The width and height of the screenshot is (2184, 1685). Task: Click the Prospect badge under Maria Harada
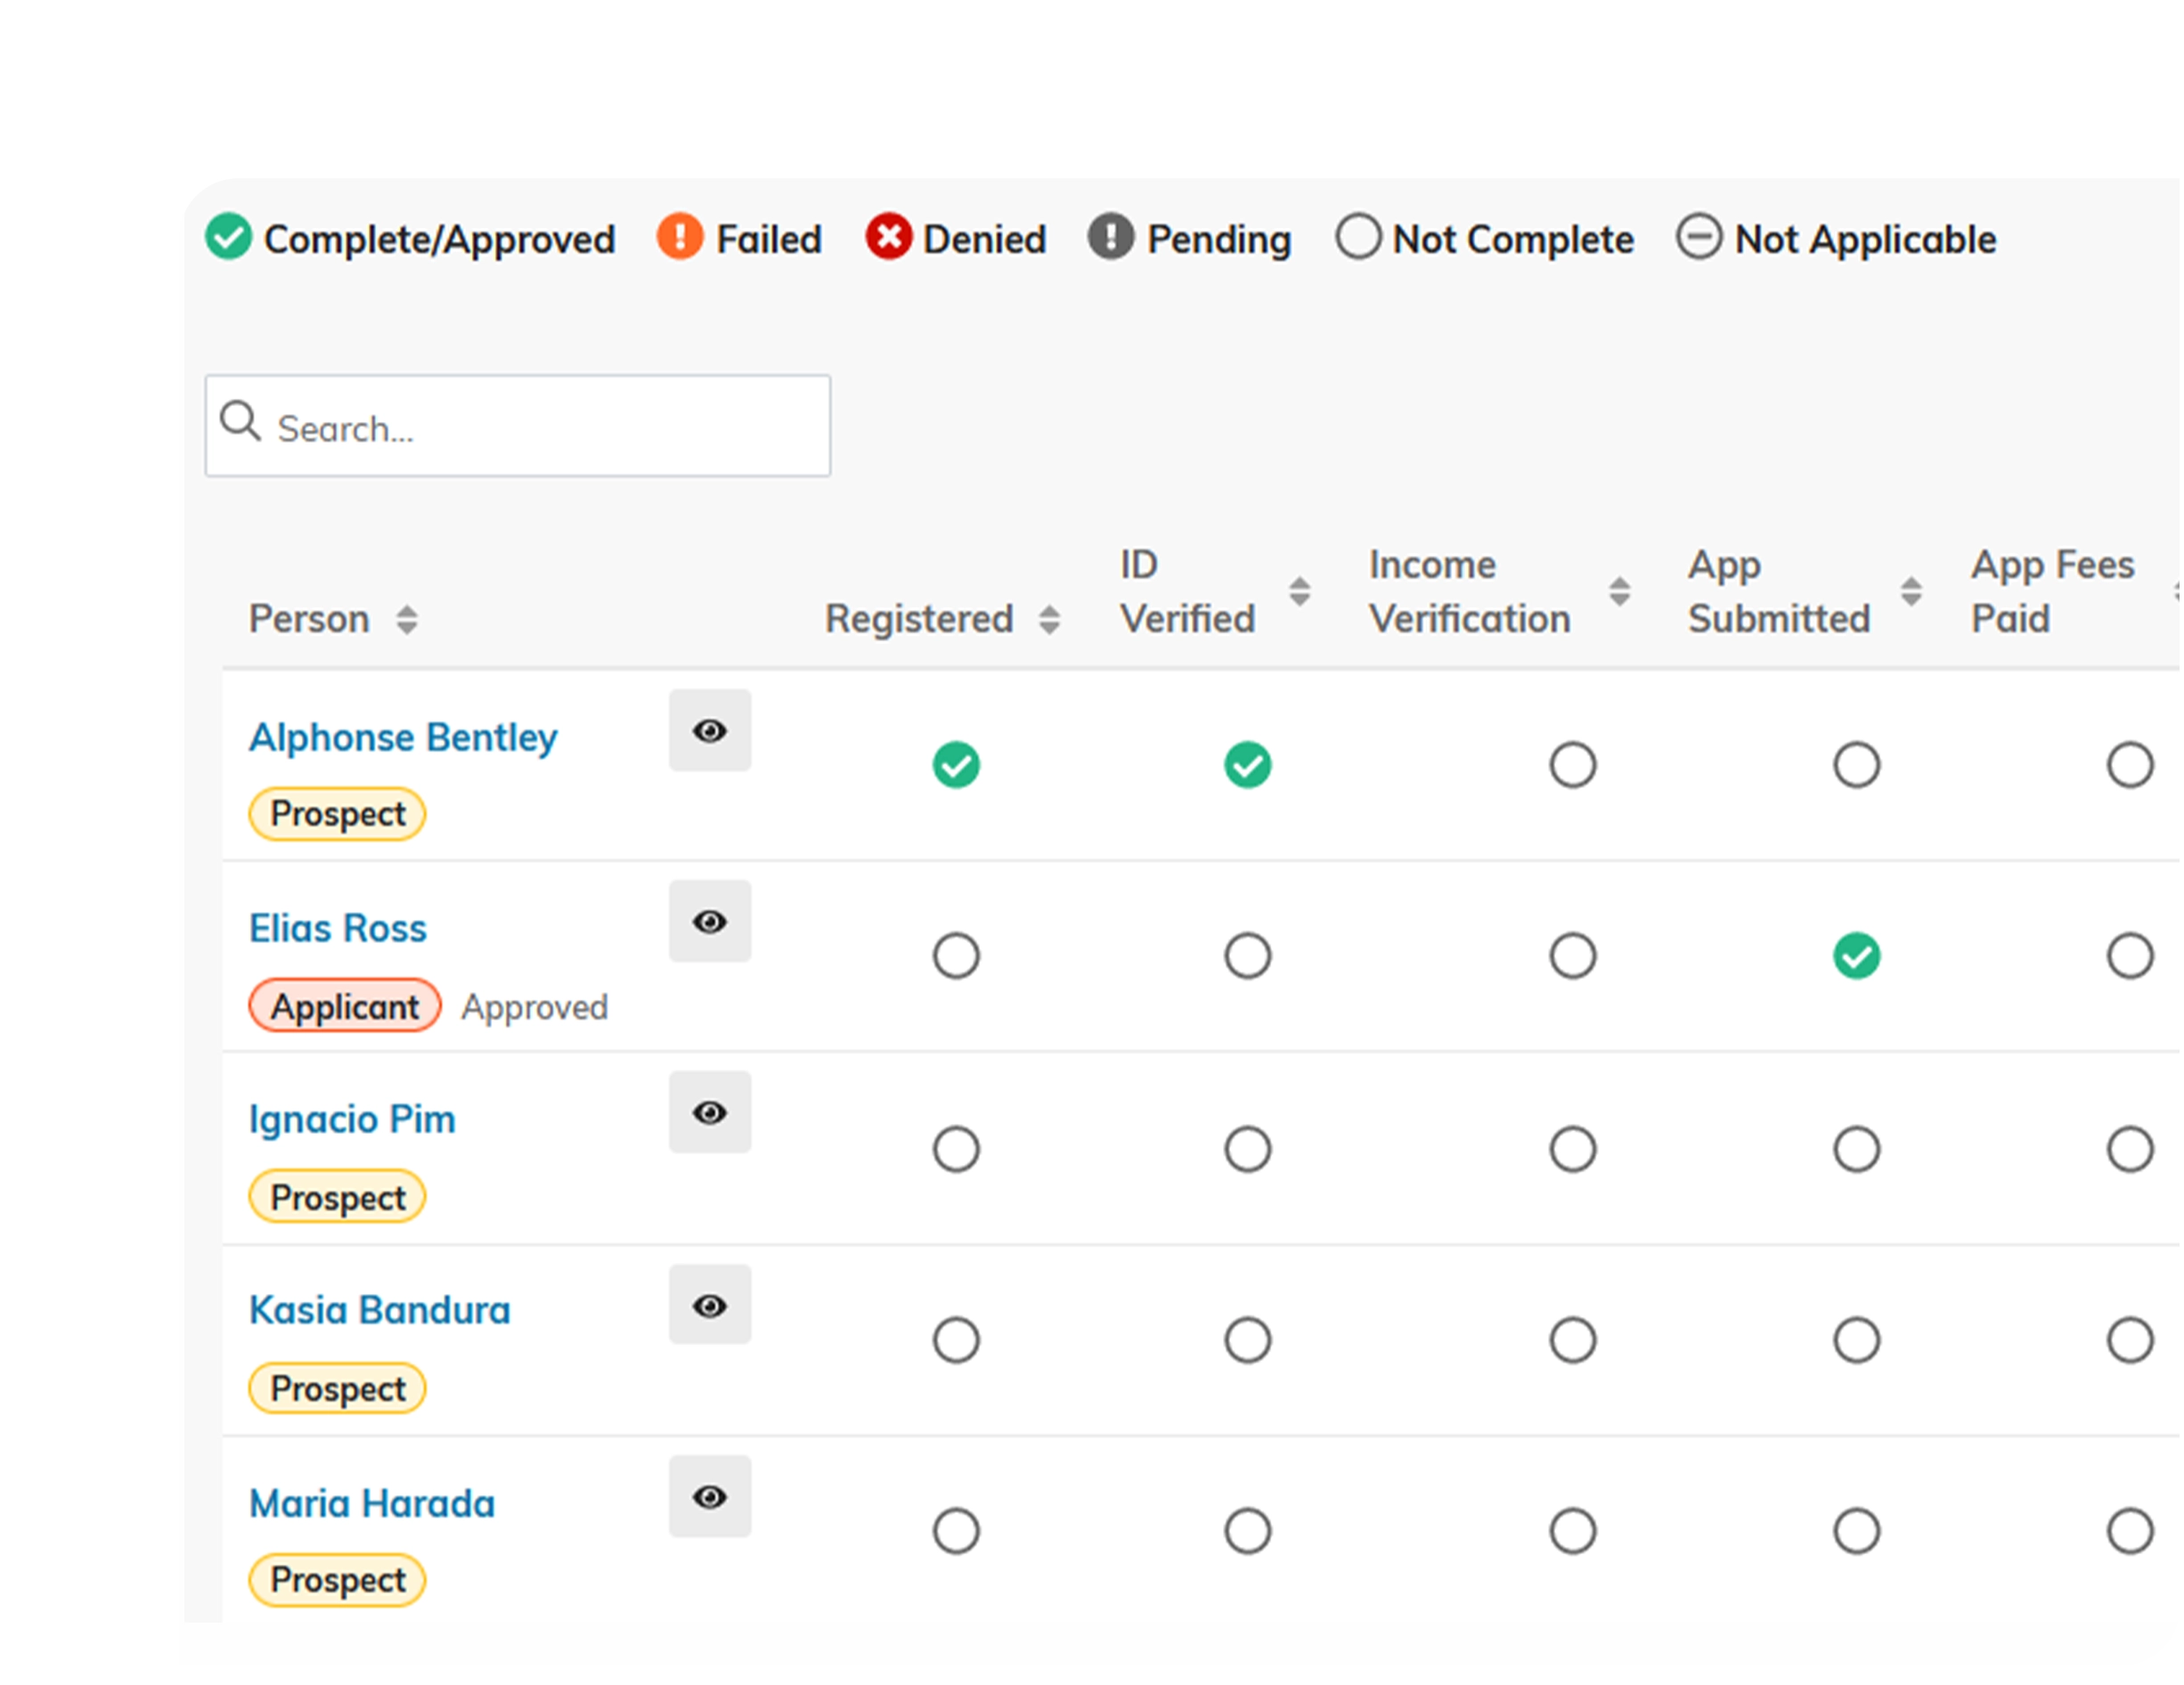tap(338, 1581)
